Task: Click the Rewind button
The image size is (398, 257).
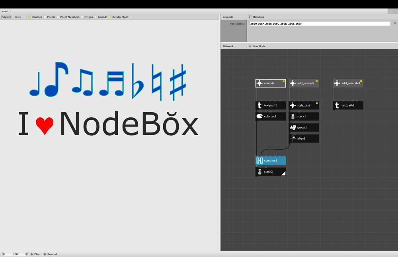Action: pos(50,254)
